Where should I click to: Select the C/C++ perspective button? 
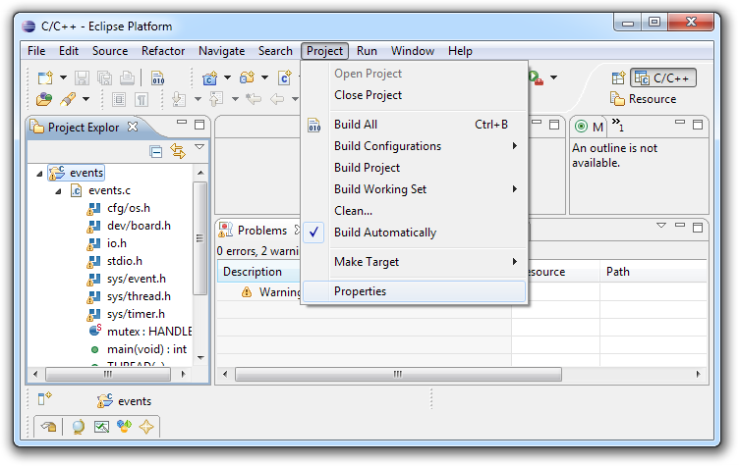[663, 78]
